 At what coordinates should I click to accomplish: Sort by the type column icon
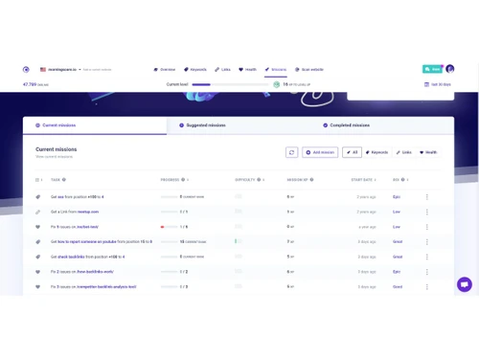(38, 180)
